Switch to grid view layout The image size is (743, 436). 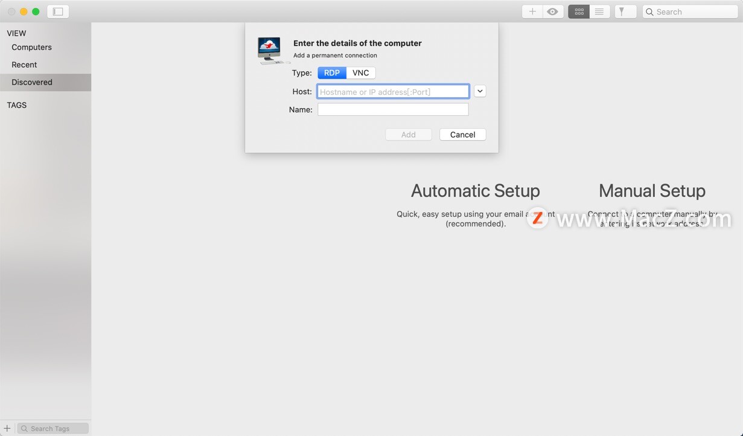tap(578, 11)
